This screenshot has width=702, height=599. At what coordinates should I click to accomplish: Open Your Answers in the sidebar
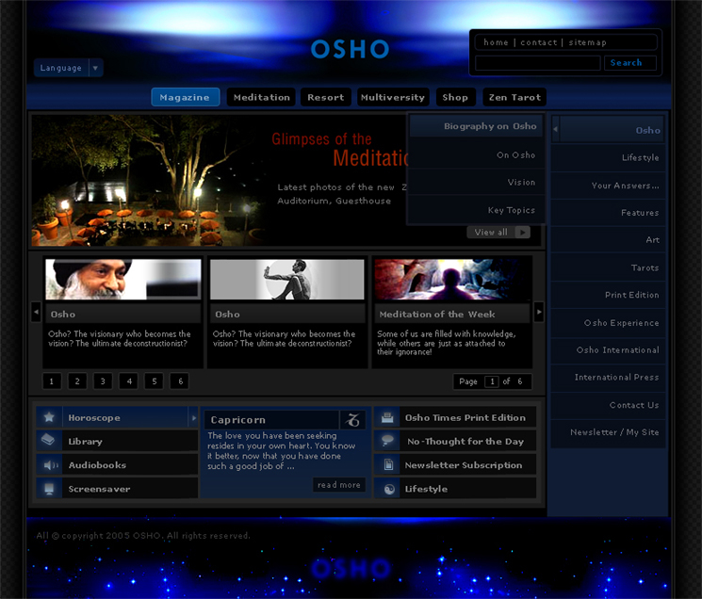(608, 186)
